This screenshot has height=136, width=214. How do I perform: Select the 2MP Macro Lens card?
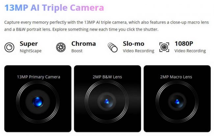[177, 99]
